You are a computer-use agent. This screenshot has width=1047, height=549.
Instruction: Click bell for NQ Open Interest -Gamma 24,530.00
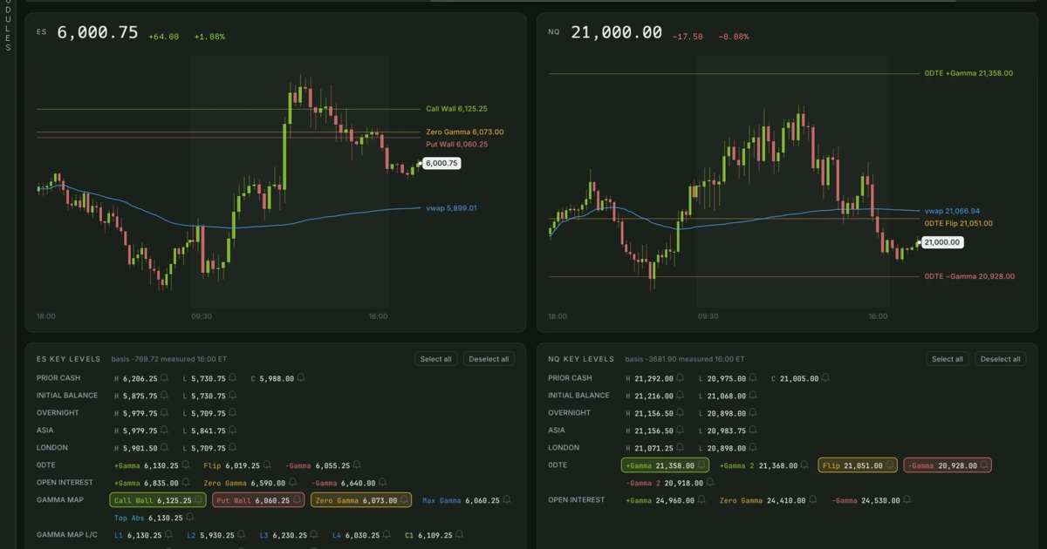coord(907,500)
